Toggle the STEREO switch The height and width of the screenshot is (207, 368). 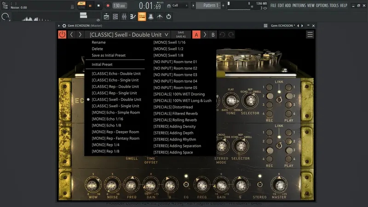(260, 184)
